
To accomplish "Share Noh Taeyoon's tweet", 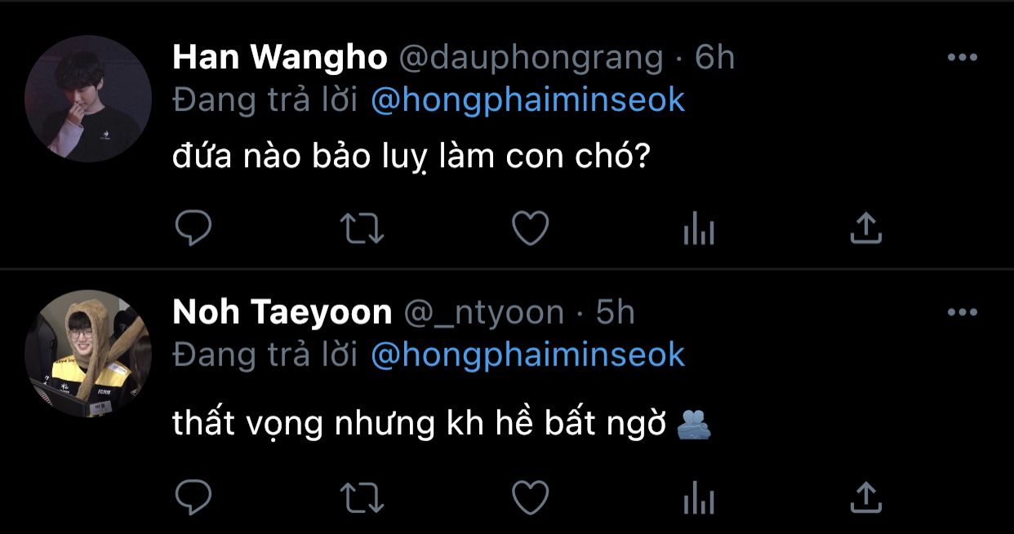I will [866, 496].
